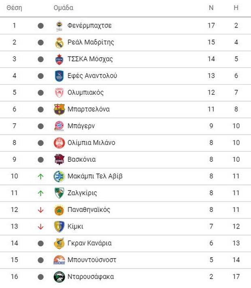Select the Μπάγερν team name

click(81, 126)
